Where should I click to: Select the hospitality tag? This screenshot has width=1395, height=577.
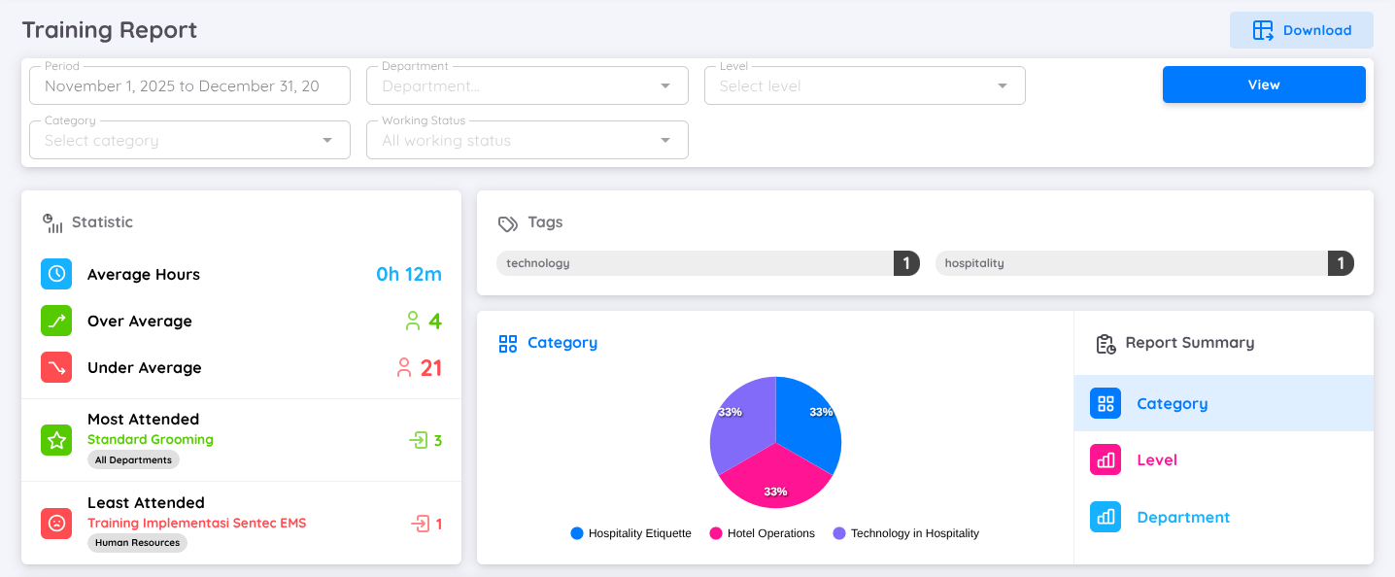(1141, 262)
